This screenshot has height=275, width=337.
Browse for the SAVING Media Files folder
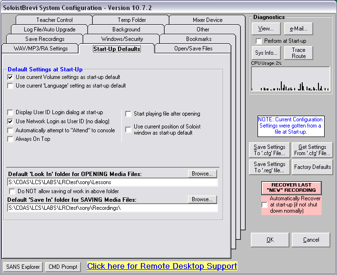coord(202,199)
